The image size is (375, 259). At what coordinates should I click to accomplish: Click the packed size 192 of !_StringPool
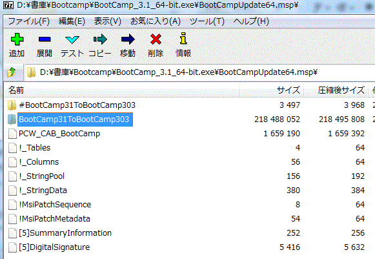(358, 176)
